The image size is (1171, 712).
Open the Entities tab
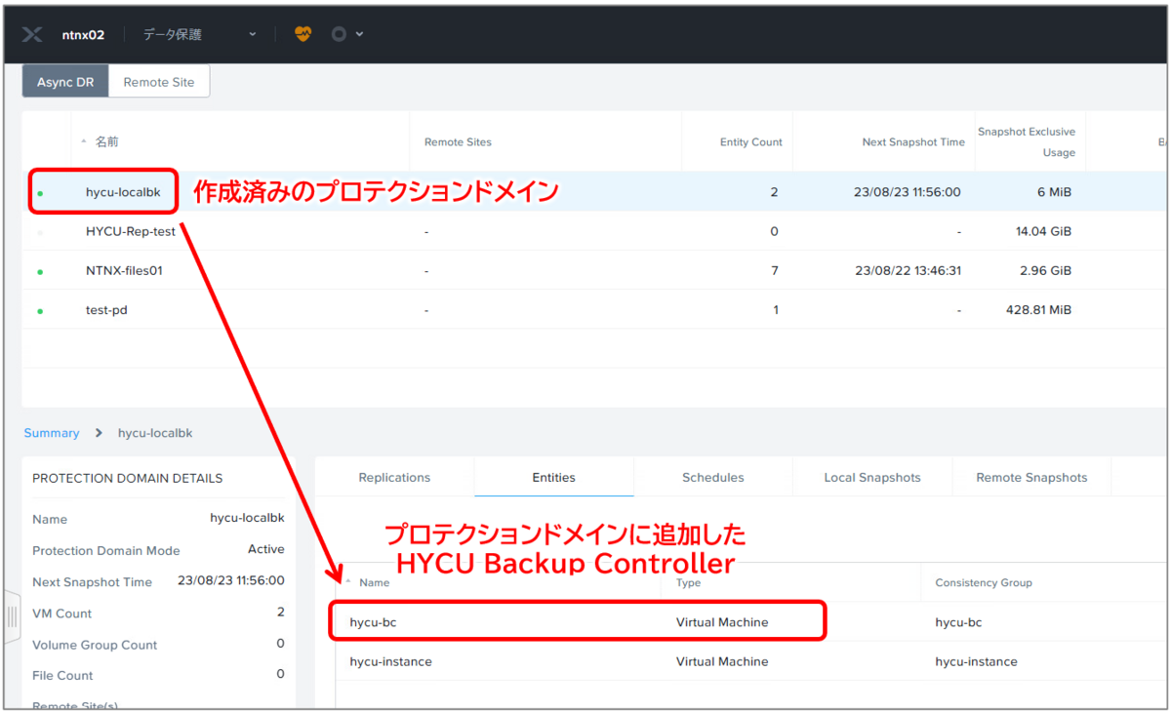click(554, 478)
